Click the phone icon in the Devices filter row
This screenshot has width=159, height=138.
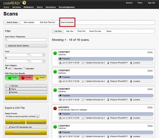point(10,92)
